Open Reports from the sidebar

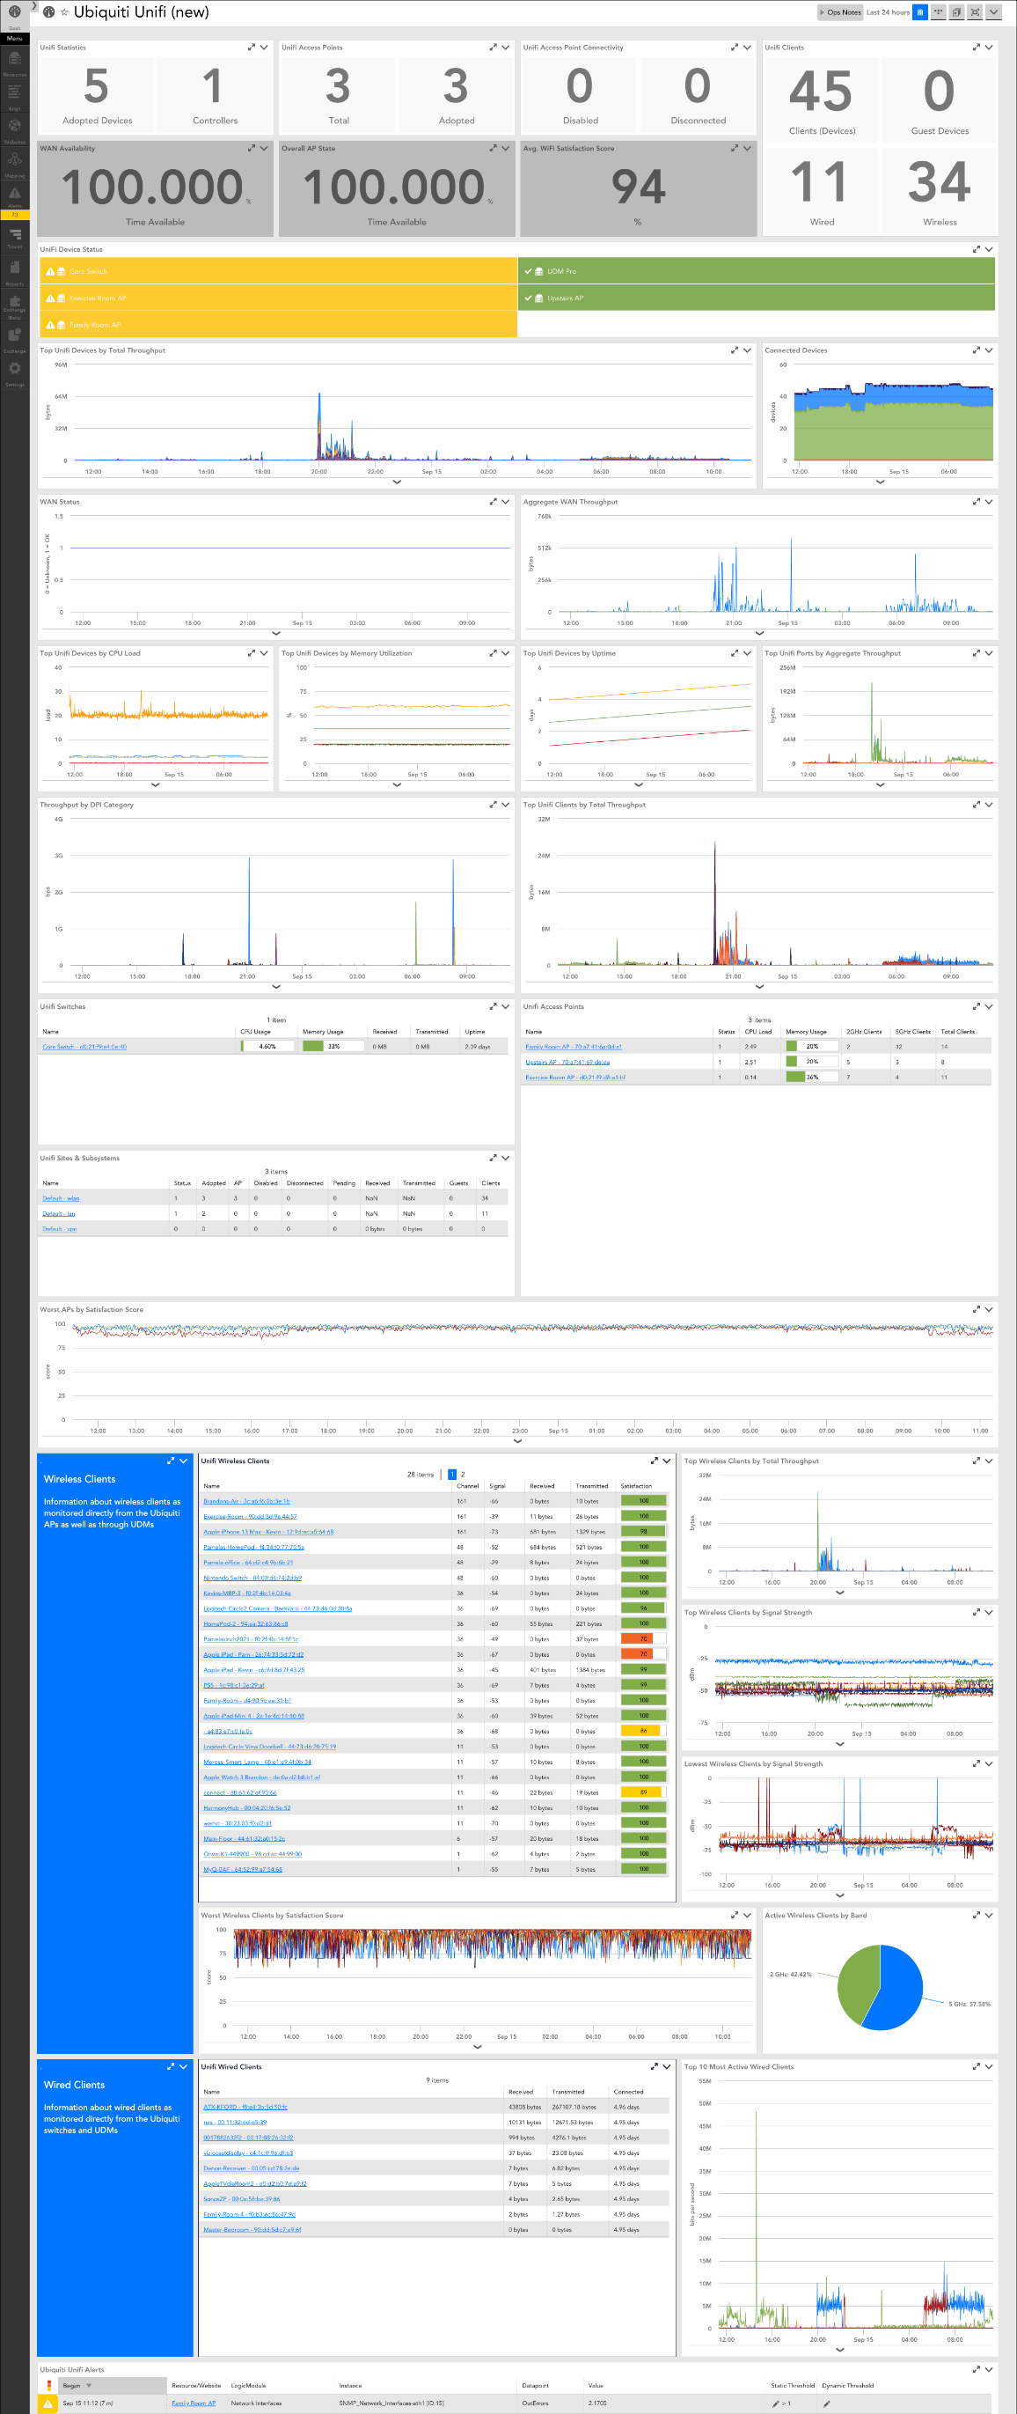coord(14,273)
